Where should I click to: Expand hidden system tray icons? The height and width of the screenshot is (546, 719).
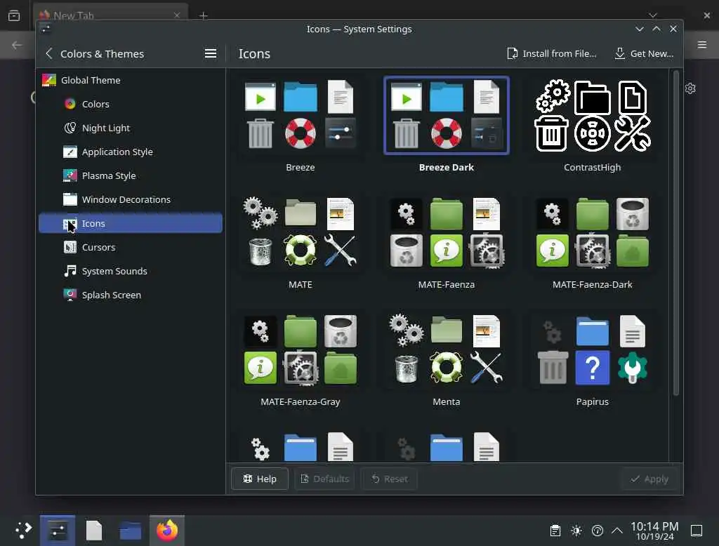pyautogui.click(x=617, y=531)
